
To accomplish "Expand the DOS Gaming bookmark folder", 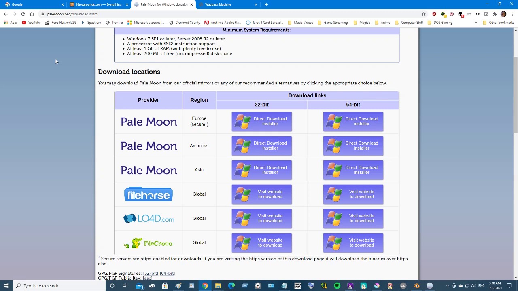I will coord(440,23).
